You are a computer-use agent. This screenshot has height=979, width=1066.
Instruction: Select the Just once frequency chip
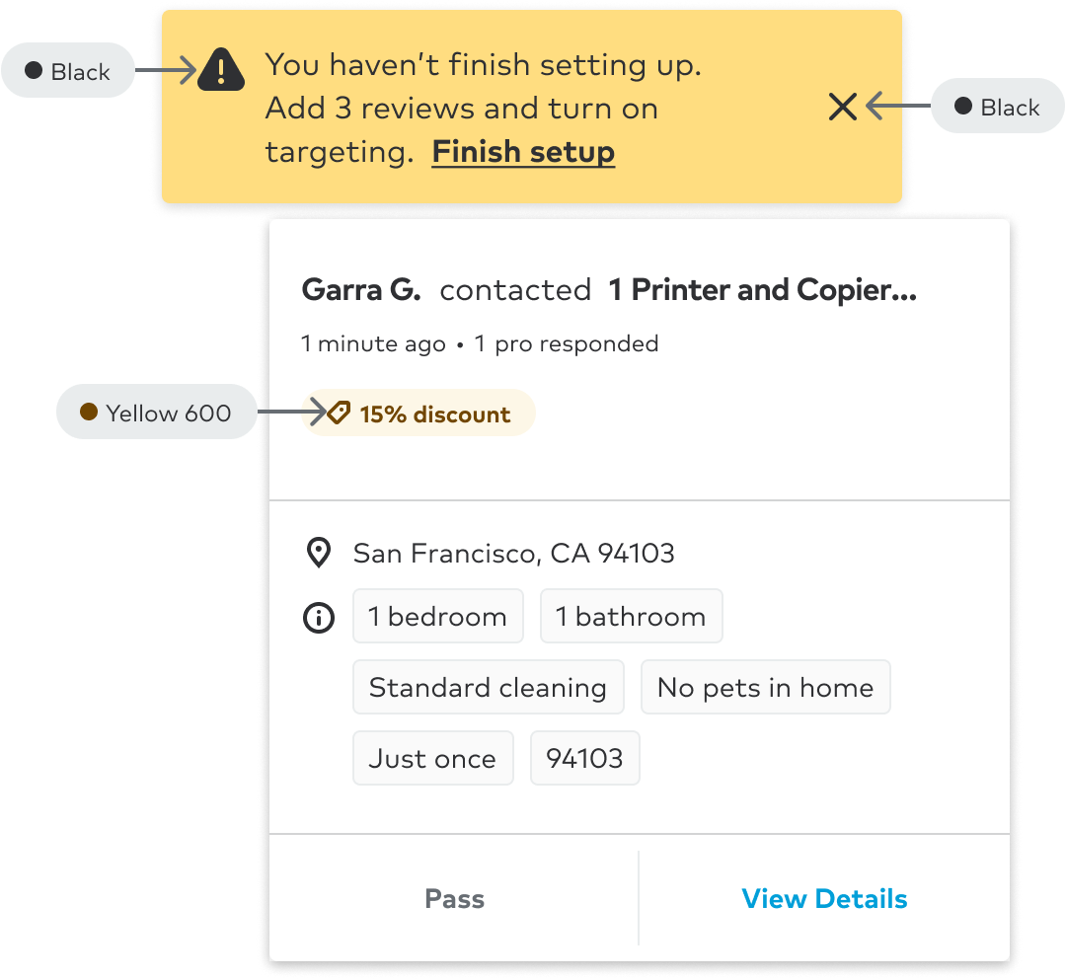432,758
